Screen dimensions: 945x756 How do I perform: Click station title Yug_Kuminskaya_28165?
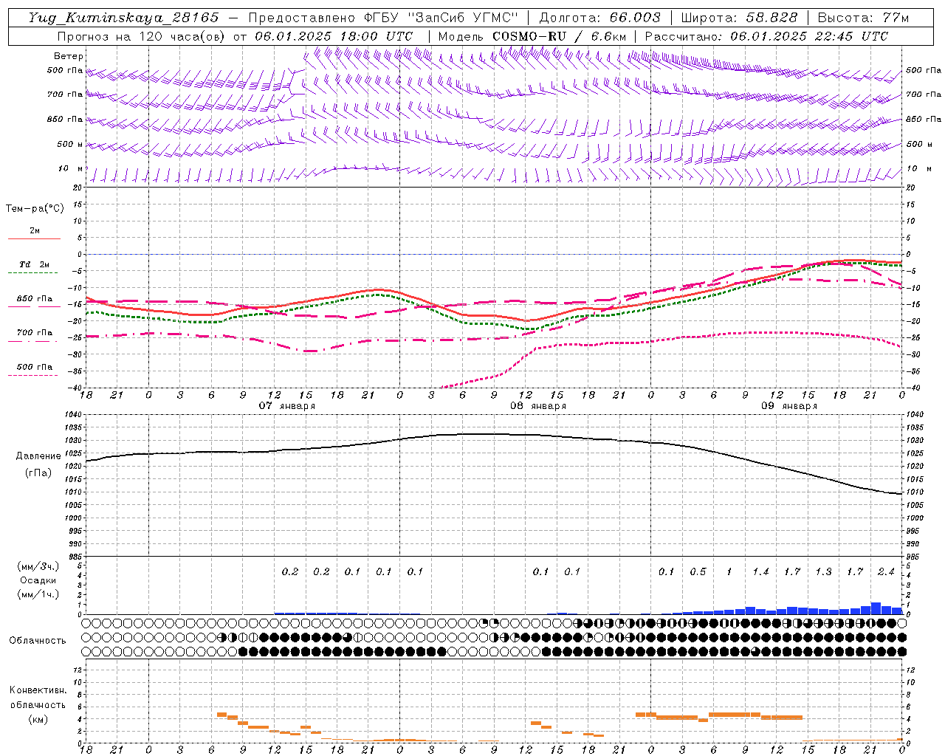point(123,18)
